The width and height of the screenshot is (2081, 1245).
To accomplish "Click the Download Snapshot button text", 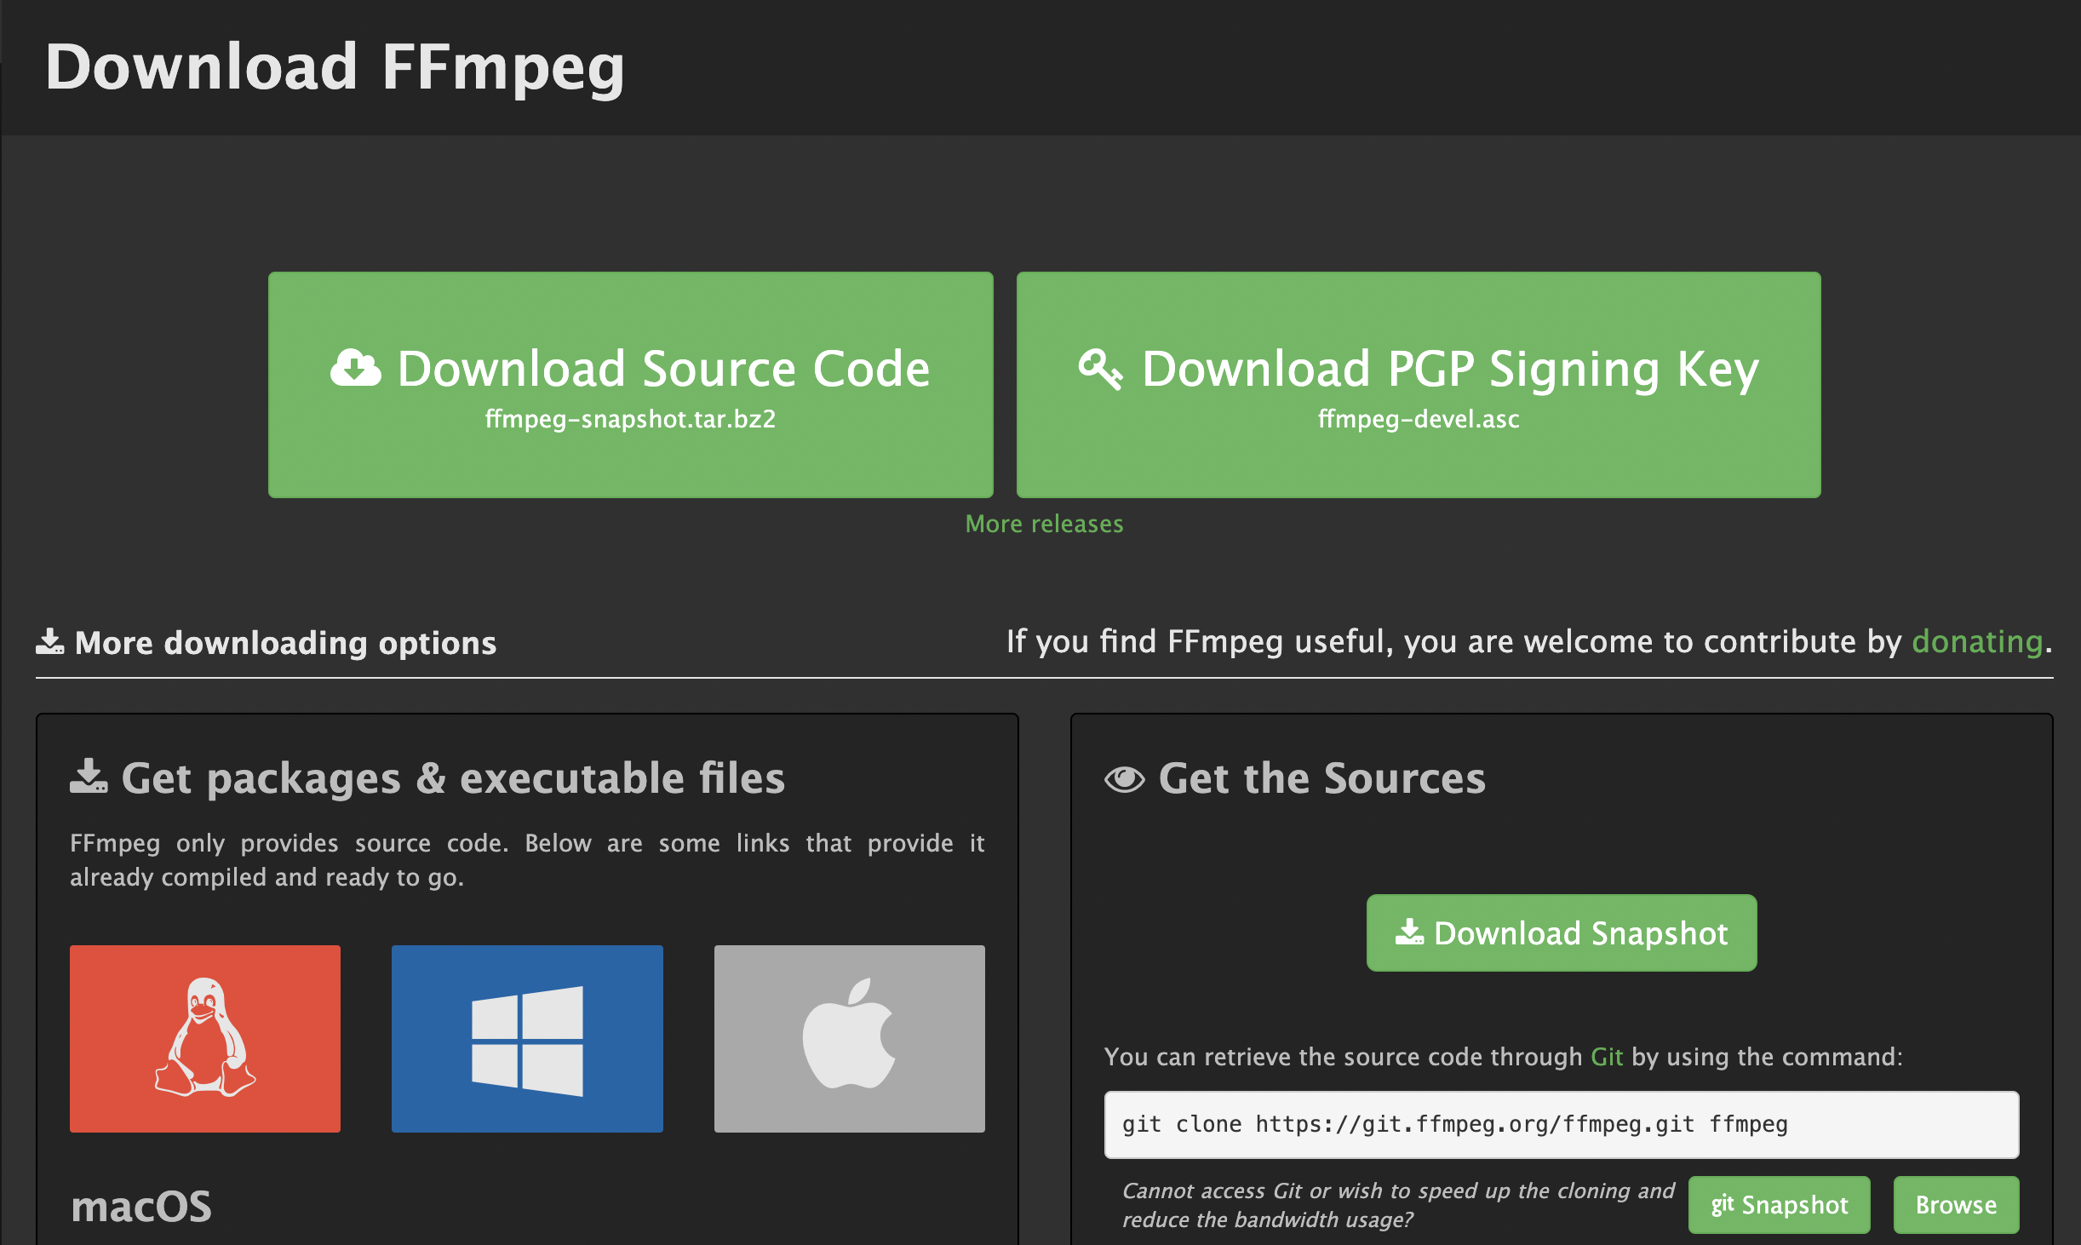I will pos(1581,933).
